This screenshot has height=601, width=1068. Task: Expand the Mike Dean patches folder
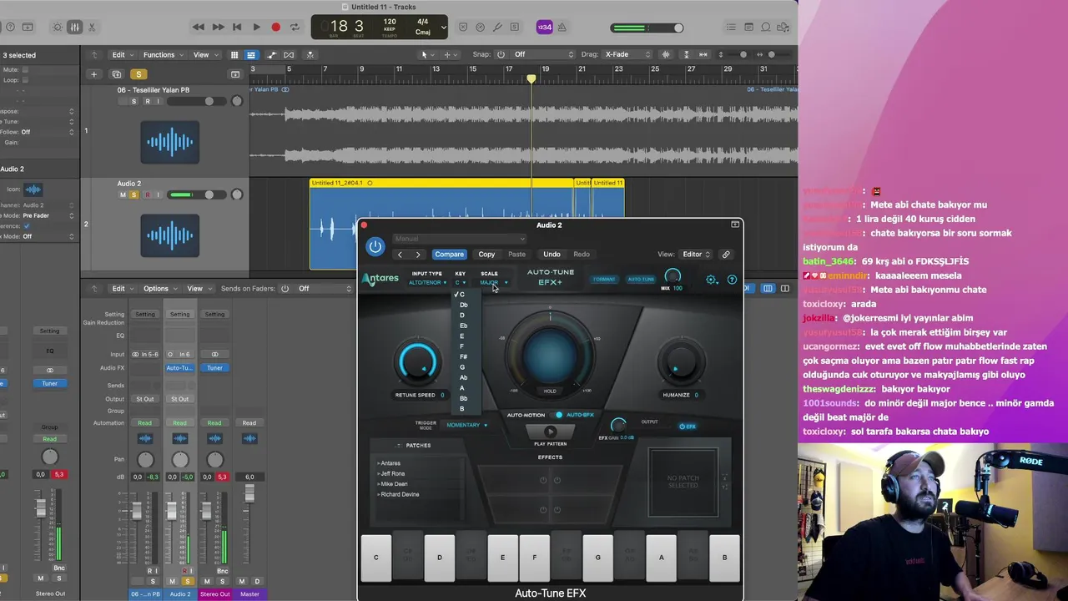click(392, 484)
